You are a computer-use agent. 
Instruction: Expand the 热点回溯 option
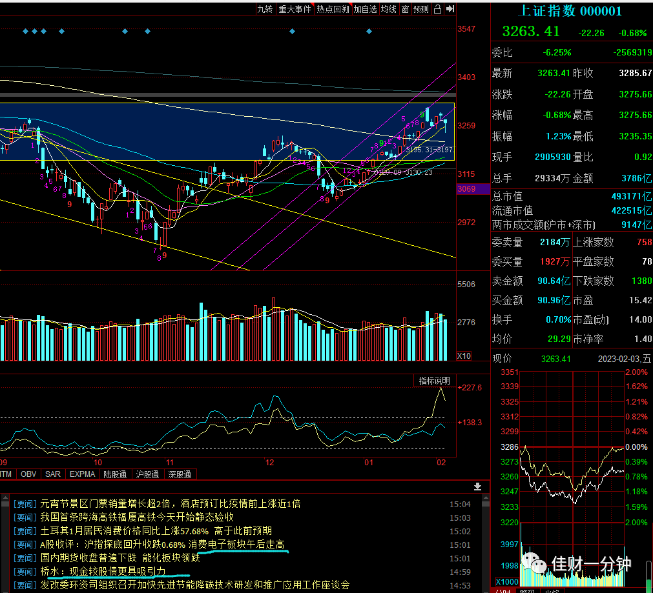333,9
